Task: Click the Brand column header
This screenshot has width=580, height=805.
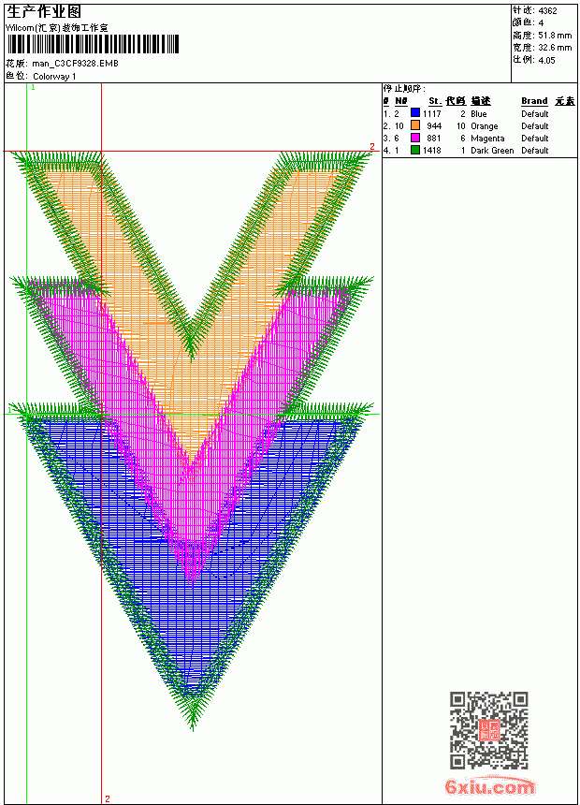Action: pyautogui.click(x=534, y=101)
